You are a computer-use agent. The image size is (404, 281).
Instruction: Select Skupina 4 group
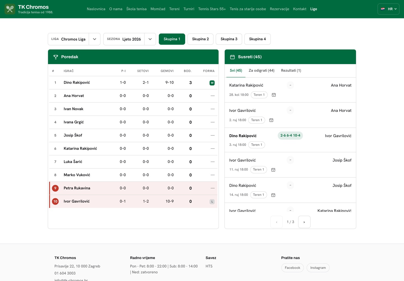click(257, 39)
